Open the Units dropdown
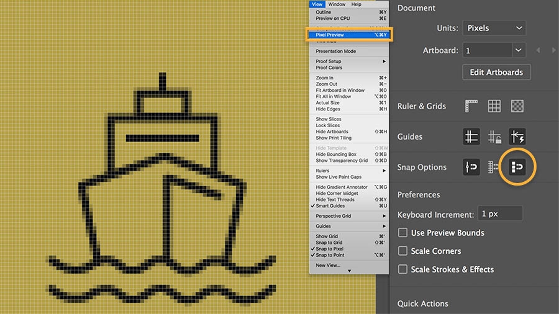 [494, 28]
